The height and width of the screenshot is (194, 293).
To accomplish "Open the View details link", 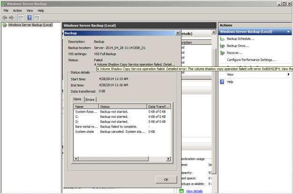I will (195, 191).
